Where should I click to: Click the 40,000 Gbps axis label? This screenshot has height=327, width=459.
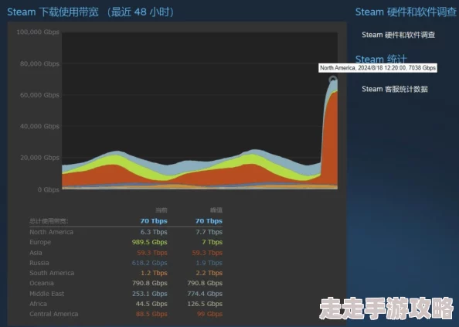point(39,126)
